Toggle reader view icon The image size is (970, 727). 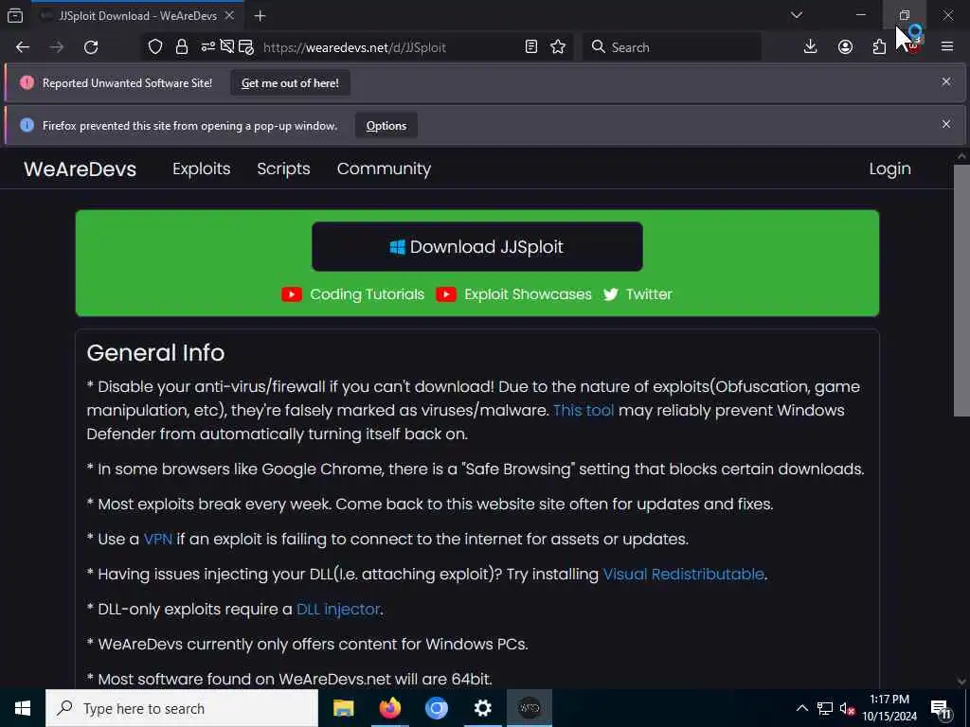pyautogui.click(x=530, y=47)
